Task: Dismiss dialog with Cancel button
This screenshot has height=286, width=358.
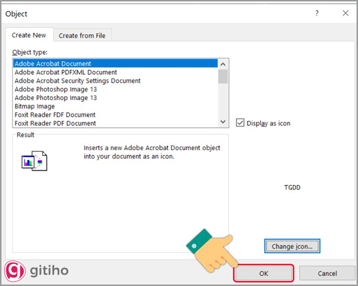Action: [x=327, y=273]
